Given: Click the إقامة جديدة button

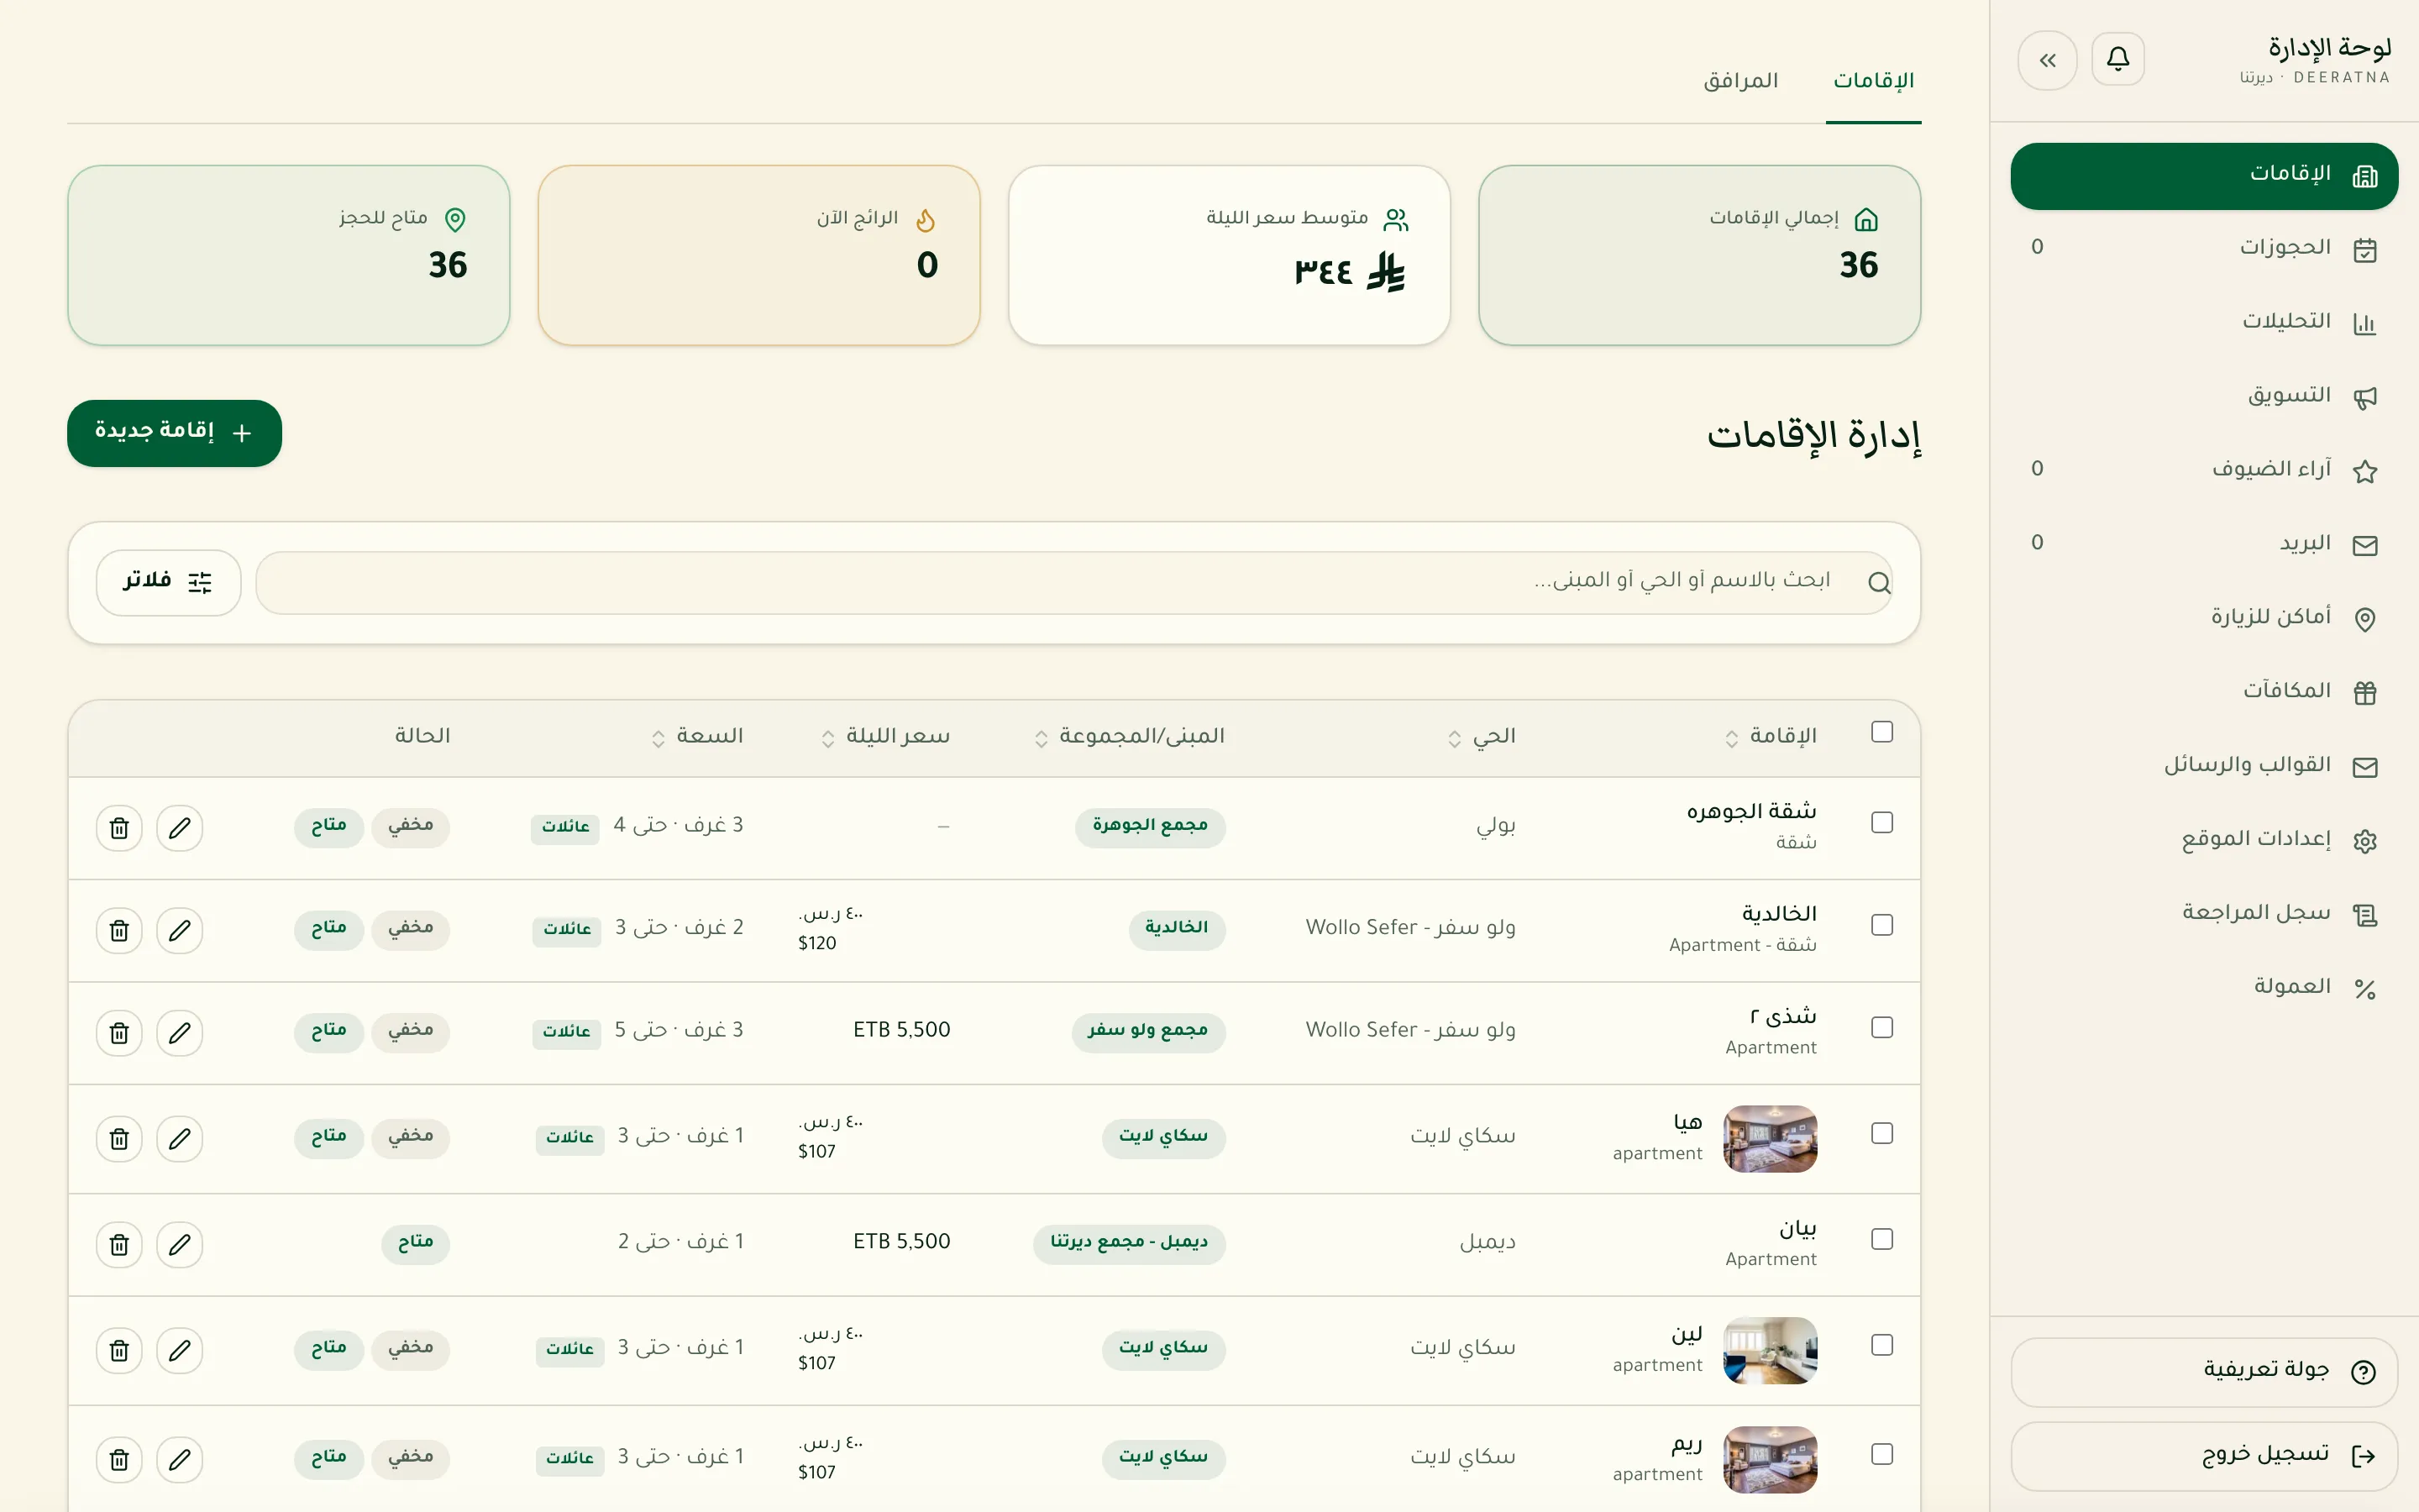Looking at the screenshot, I should point(174,433).
